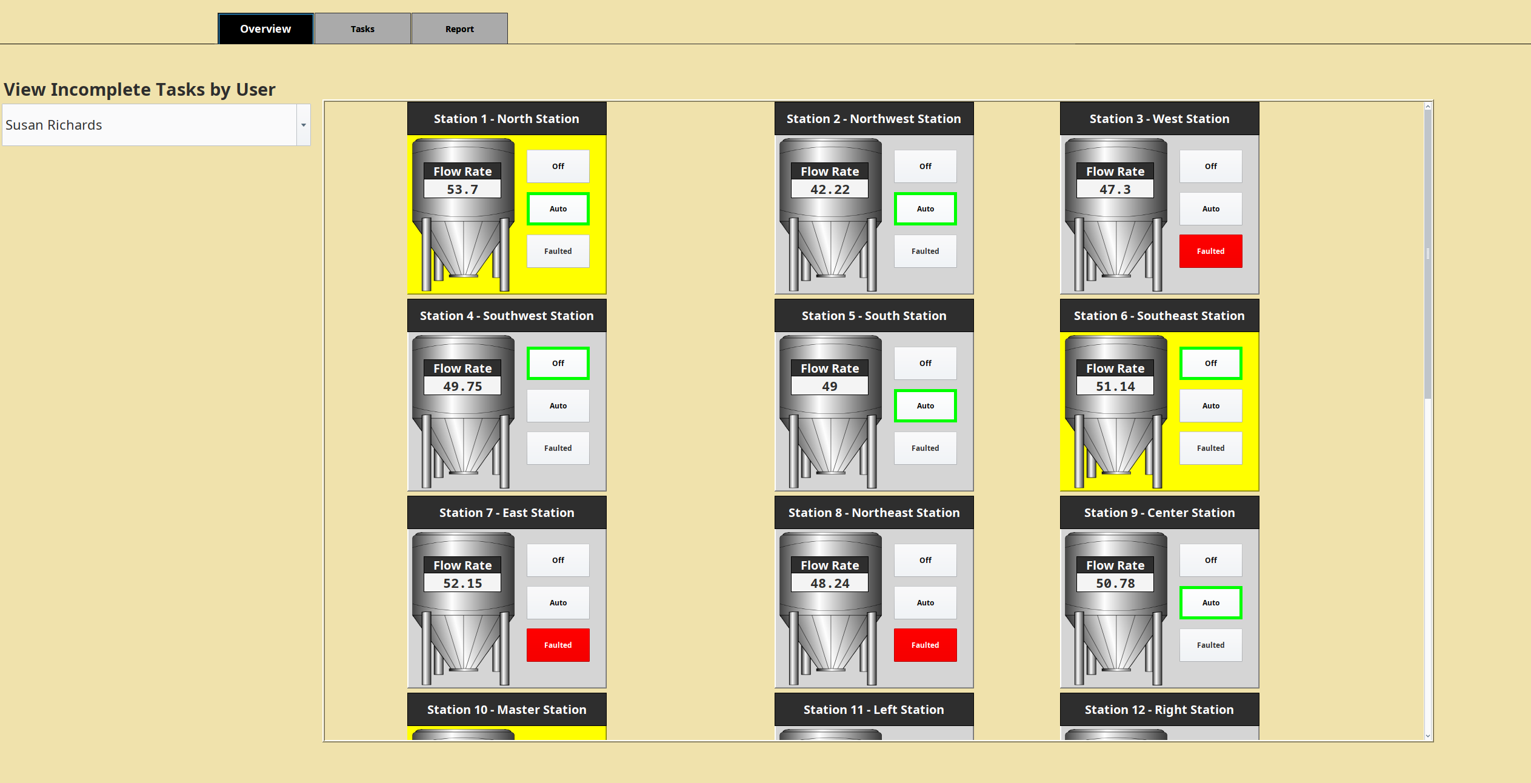Click the Station 9 Center Station tank icon

click(1116, 608)
